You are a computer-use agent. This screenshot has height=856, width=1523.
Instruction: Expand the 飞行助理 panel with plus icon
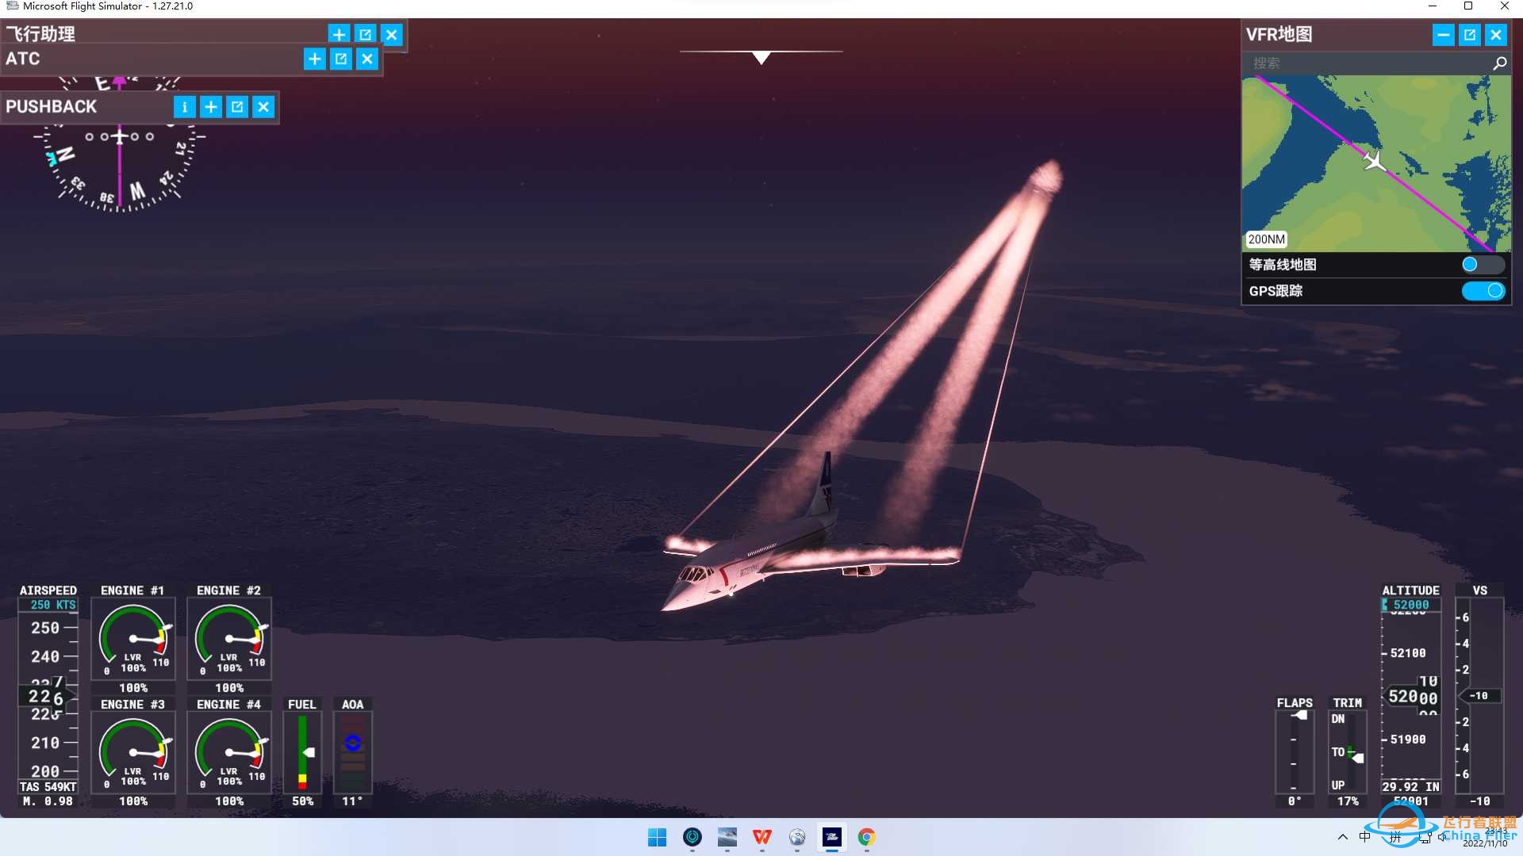pyautogui.click(x=339, y=35)
